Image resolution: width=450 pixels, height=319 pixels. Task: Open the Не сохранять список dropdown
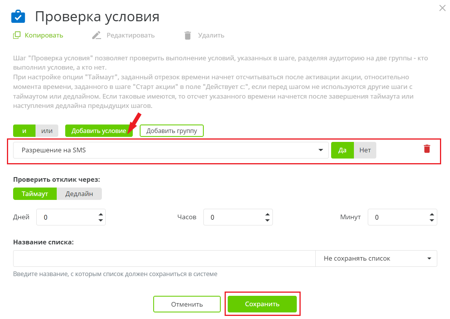coord(376,258)
